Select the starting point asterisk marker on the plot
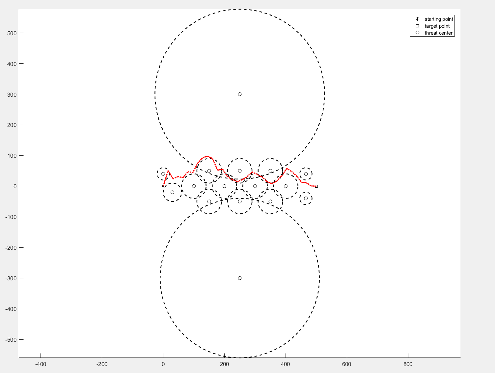Viewport: 495px width, 373px height. (x=163, y=186)
